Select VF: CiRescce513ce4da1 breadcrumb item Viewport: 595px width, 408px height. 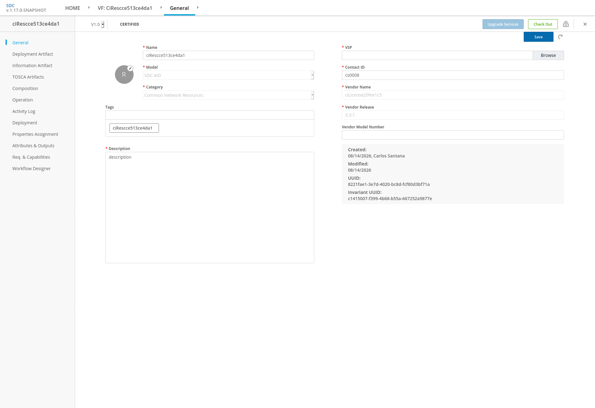[125, 8]
